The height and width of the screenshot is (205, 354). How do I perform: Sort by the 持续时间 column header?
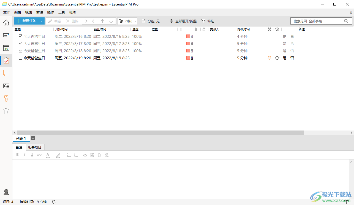251,29
